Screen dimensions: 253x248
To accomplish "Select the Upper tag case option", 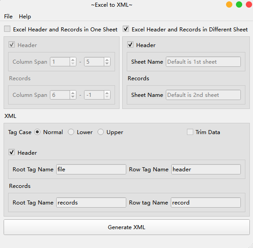I will tap(101, 132).
